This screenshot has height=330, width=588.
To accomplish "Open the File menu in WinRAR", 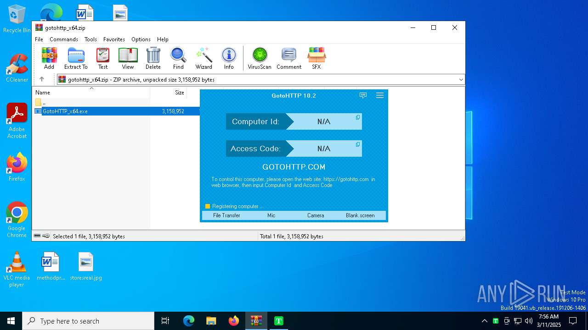I will (39, 39).
